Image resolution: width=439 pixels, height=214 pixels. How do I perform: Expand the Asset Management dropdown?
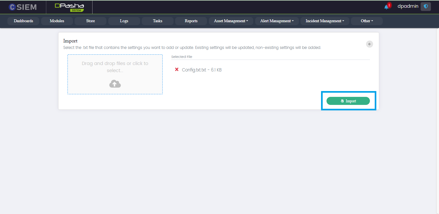point(231,21)
